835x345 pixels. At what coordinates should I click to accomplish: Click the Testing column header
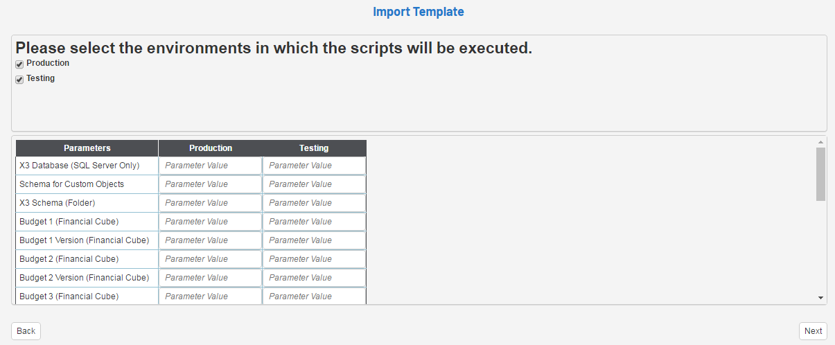coord(314,148)
